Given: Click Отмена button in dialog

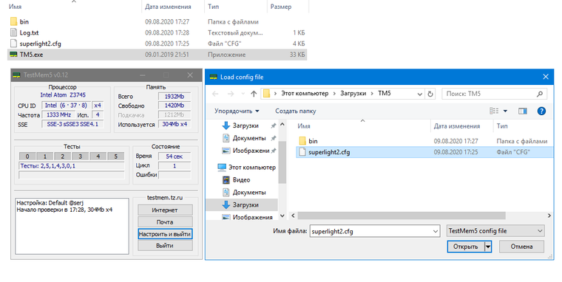Looking at the screenshot, I should [521, 247].
